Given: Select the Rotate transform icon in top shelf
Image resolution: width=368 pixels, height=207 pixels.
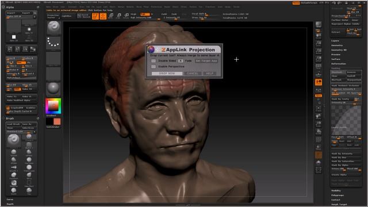Looking at the screenshot, I should [126, 16].
